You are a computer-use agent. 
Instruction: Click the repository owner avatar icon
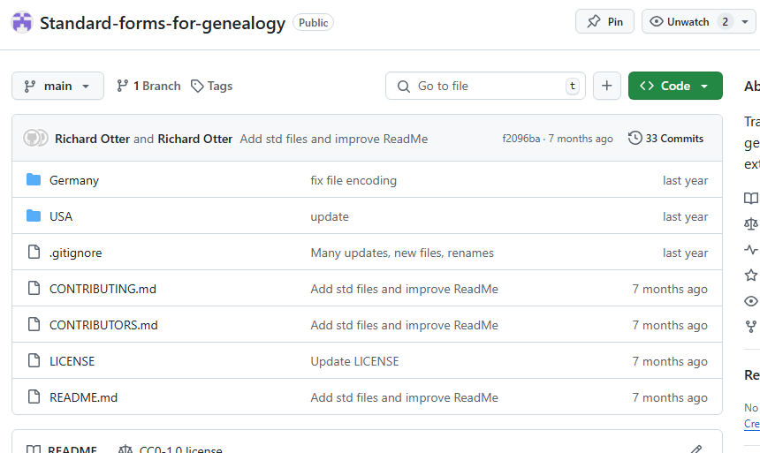click(x=22, y=23)
